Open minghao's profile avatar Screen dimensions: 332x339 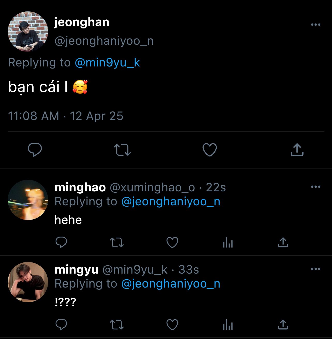pyautogui.click(x=28, y=200)
